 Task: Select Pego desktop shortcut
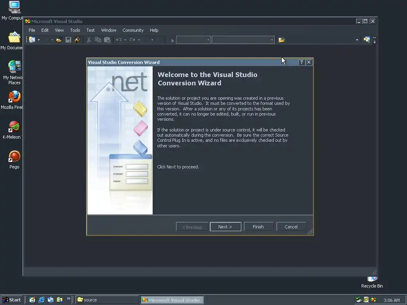(14, 160)
